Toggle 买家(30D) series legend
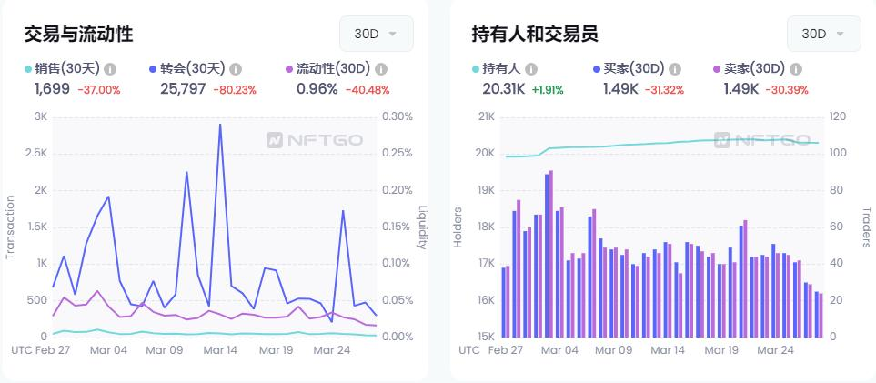876x383 pixels. click(x=629, y=69)
